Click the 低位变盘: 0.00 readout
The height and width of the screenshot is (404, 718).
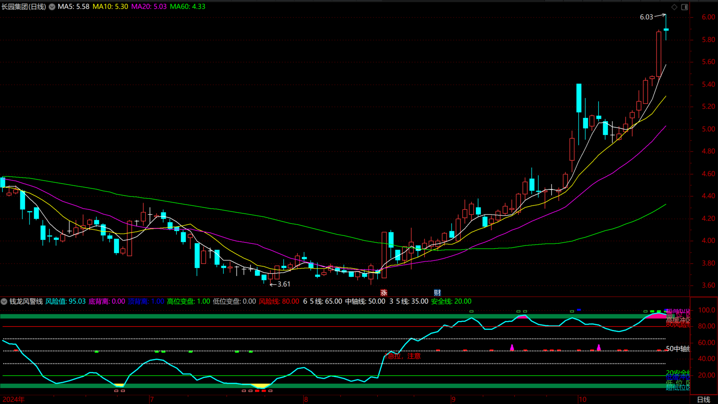pos(234,302)
